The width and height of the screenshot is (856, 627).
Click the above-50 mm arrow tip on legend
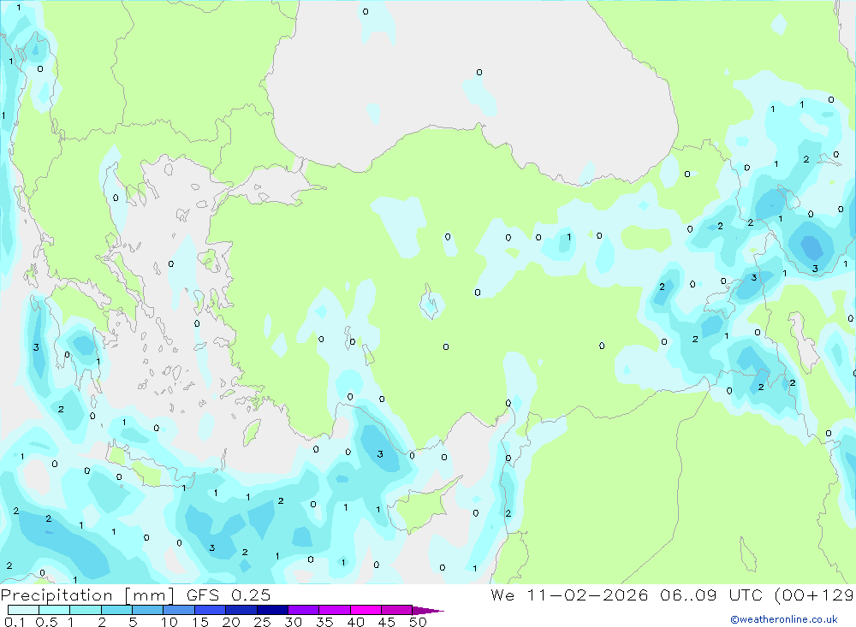428,610
